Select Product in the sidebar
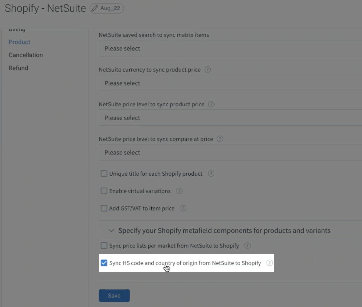Viewport: 362px width, 307px height. coord(19,42)
